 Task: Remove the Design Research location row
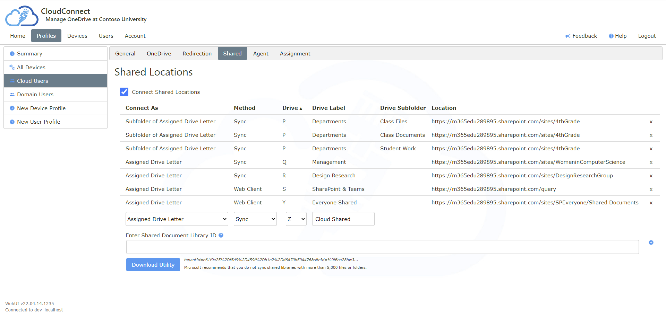(651, 176)
